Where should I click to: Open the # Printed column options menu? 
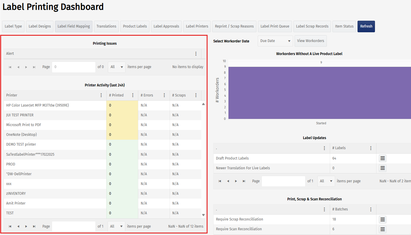coord(133,95)
